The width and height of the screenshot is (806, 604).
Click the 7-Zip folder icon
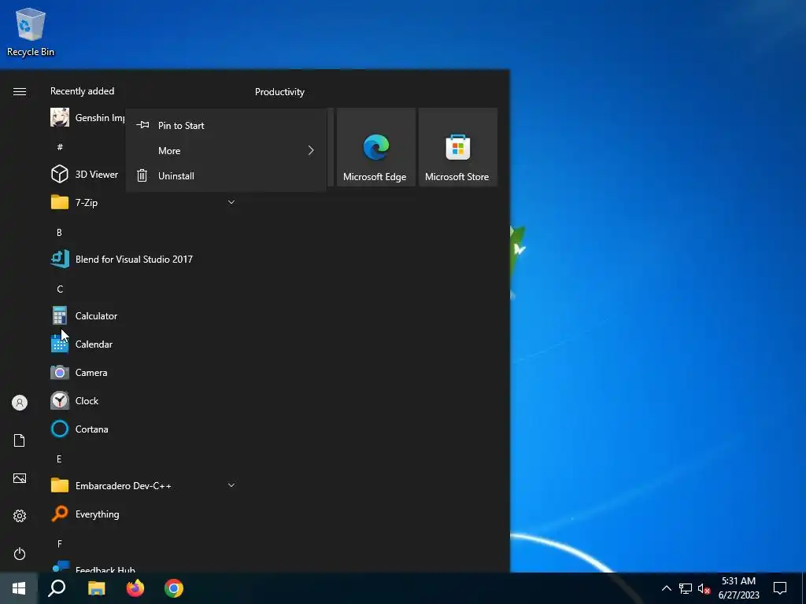[60, 202]
